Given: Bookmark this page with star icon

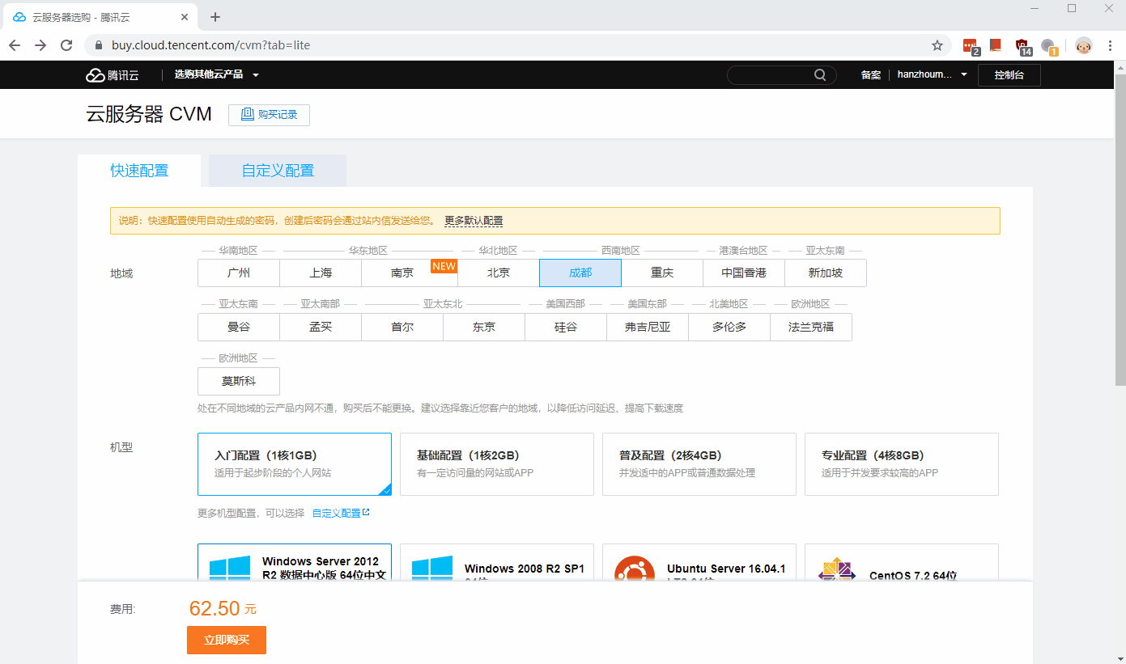Looking at the screenshot, I should click(937, 45).
